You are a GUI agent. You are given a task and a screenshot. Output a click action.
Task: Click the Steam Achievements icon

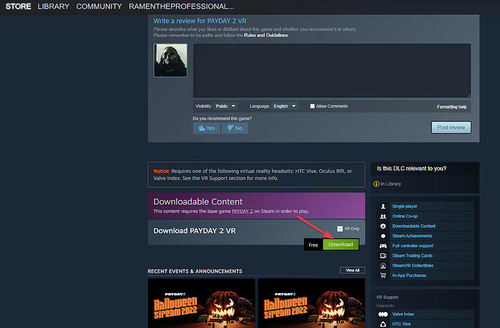pos(383,236)
